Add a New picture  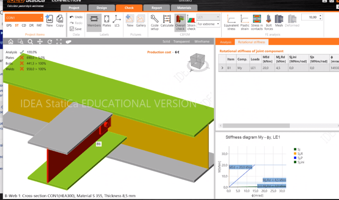click(130, 21)
